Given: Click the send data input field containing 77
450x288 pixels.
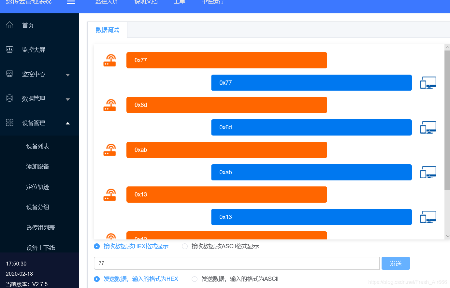Looking at the screenshot, I should click(237, 263).
